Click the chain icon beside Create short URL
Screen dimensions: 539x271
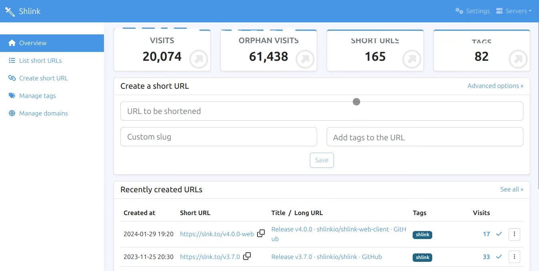point(12,78)
